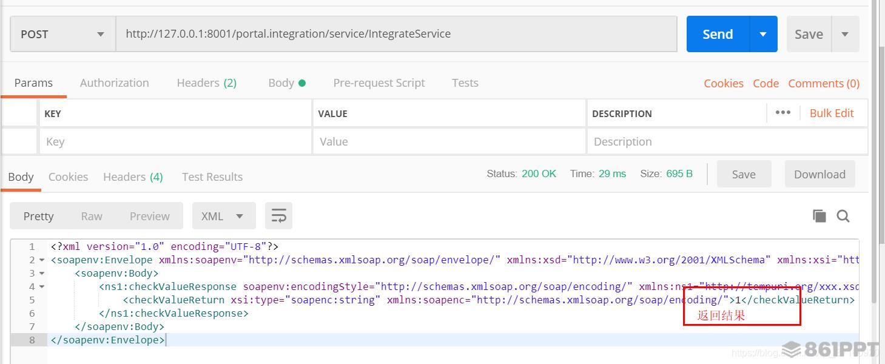Click the checkValueReturn line of code
The width and height of the screenshot is (885, 364).
[489, 300]
